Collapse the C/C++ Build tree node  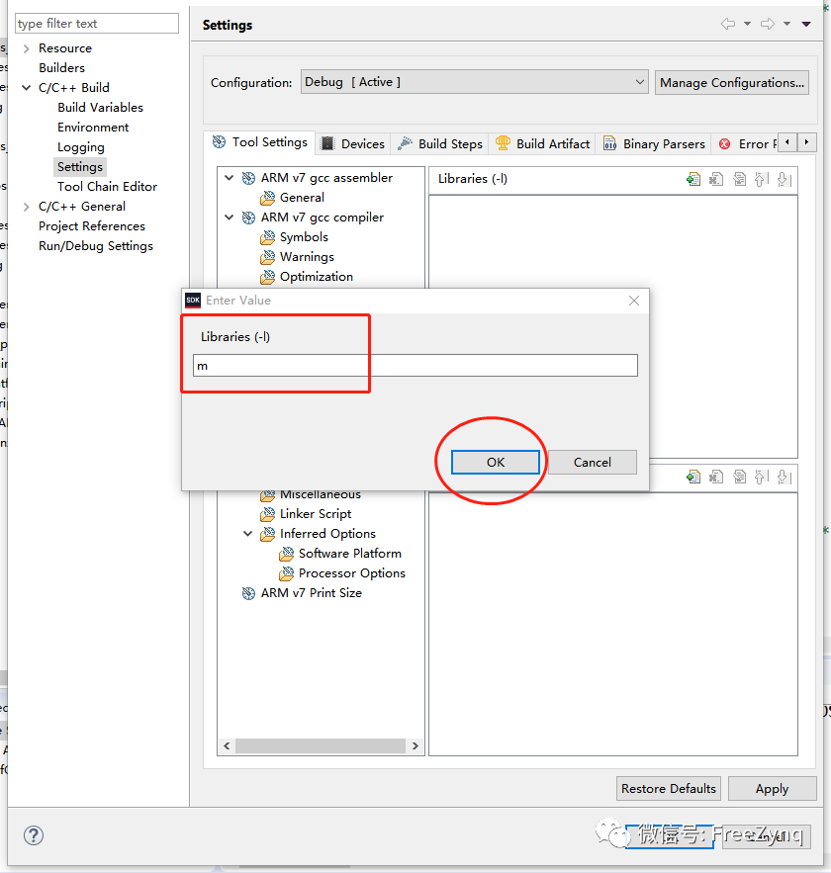(x=26, y=88)
